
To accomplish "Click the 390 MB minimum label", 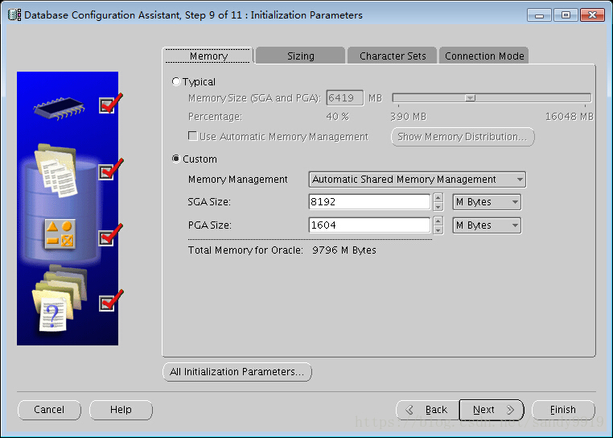I will coord(408,117).
